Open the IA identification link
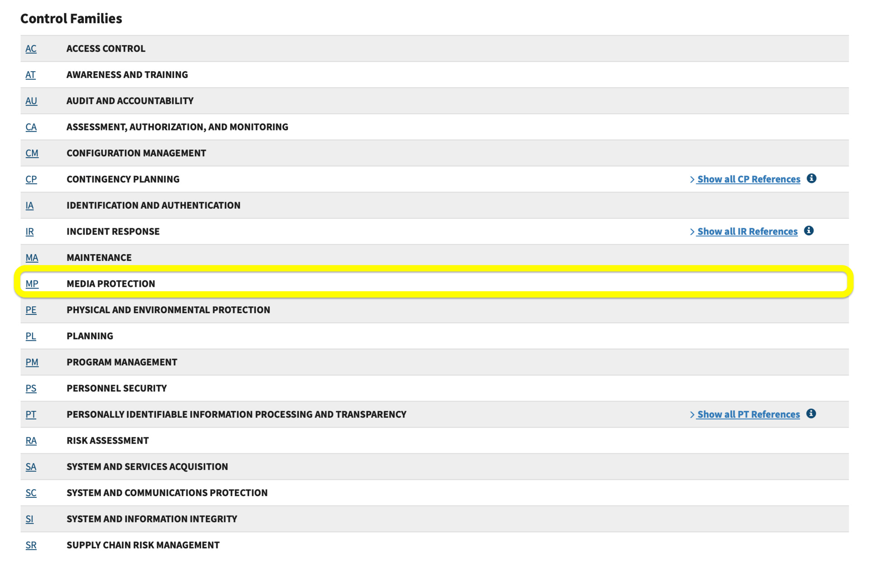The width and height of the screenshot is (870, 569). click(x=29, y=206)
